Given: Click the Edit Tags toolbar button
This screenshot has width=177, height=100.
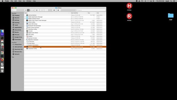Looking at the screenshot, I should pos(46,10).
